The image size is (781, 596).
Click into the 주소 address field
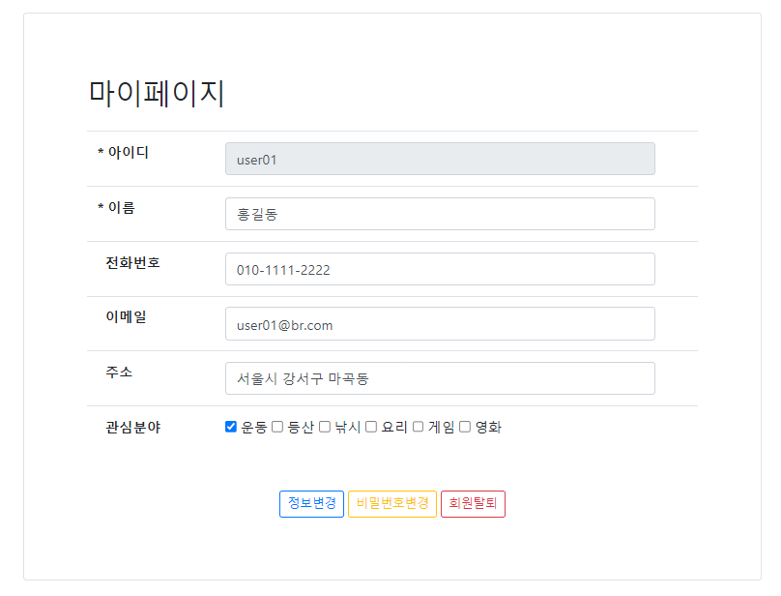pos(441,378)
